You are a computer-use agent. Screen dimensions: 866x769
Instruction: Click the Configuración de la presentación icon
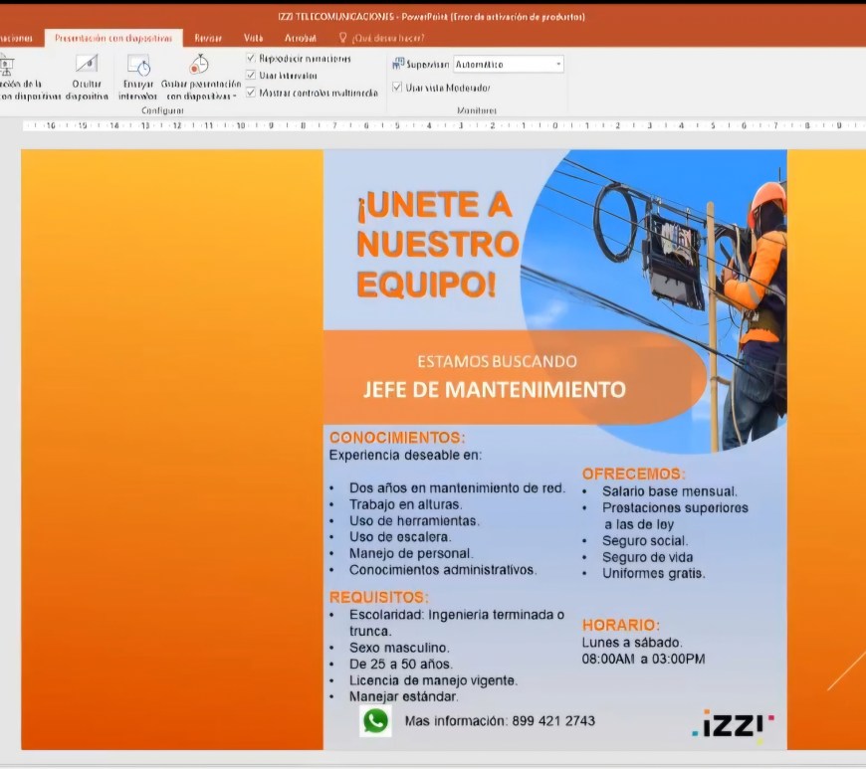click(x=8, y=66)
